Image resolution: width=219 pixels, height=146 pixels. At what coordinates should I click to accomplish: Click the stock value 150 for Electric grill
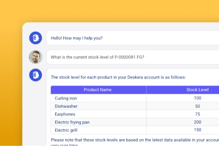[x=197, y=130]
